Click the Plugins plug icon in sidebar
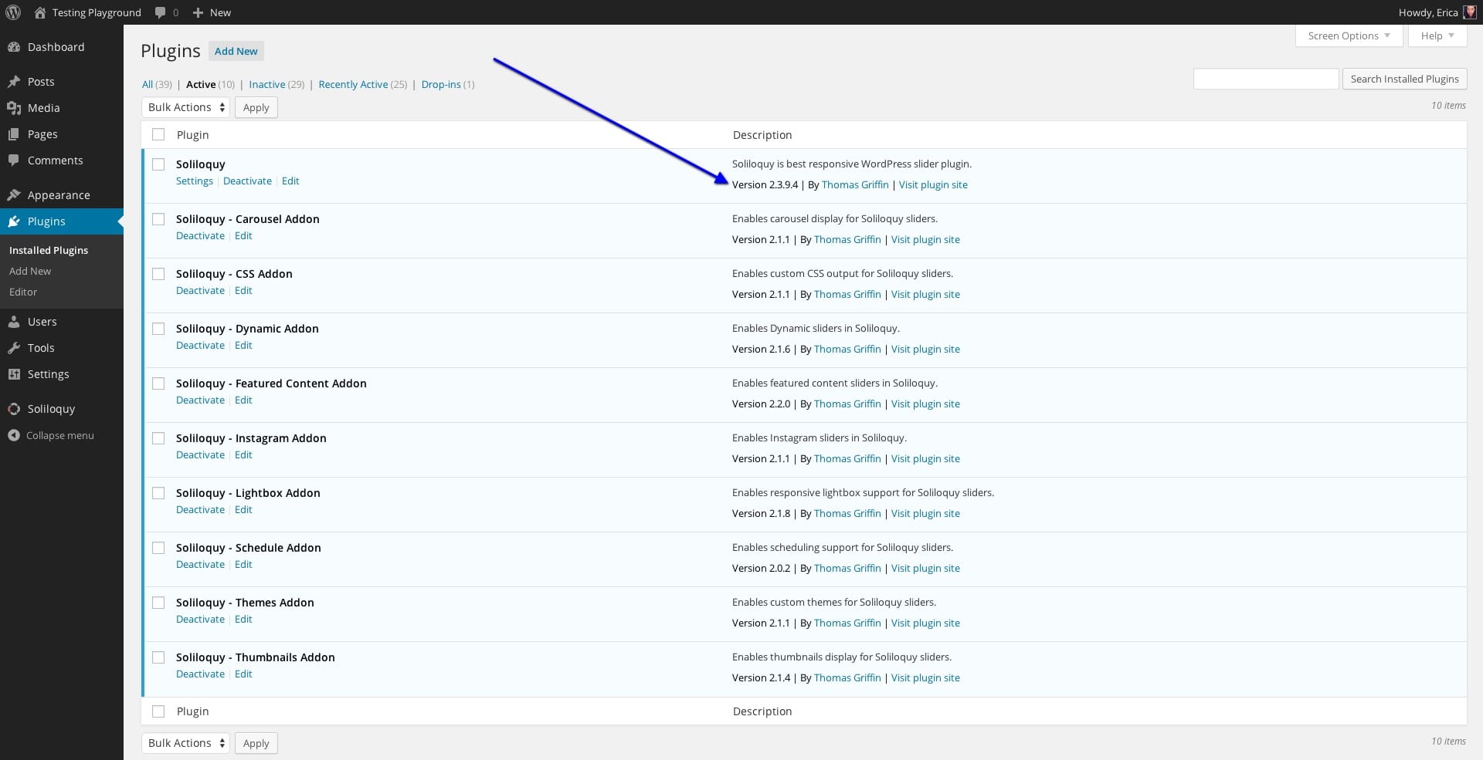Viewport: 1483px width, 760px height. [14, 221]
